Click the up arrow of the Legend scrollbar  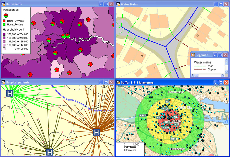226,60
